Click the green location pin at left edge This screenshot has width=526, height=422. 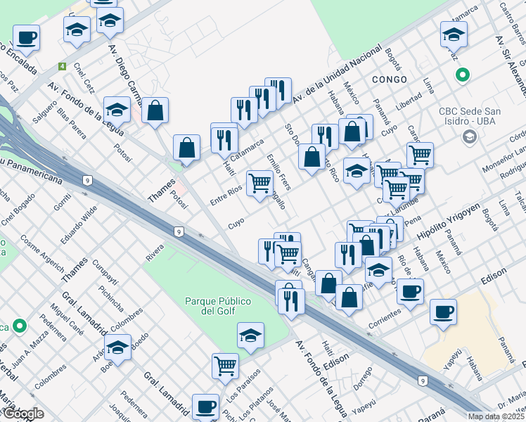pos(20,326)
